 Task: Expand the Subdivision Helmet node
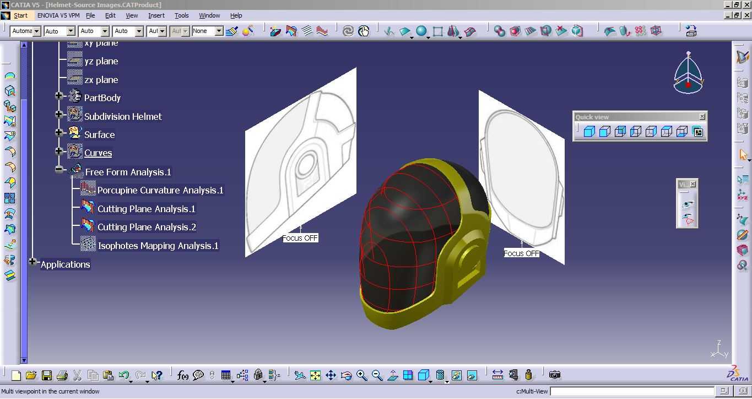pos(59,114)
